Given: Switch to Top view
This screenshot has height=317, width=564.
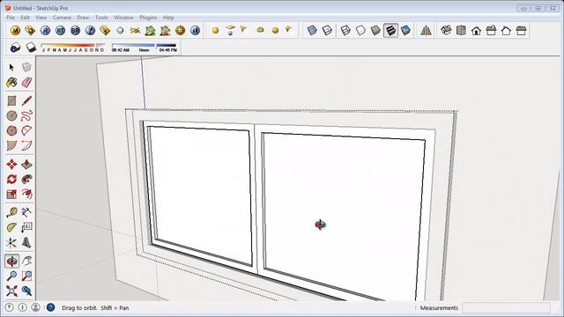Looking at the screenshot, I should [461, 31].
